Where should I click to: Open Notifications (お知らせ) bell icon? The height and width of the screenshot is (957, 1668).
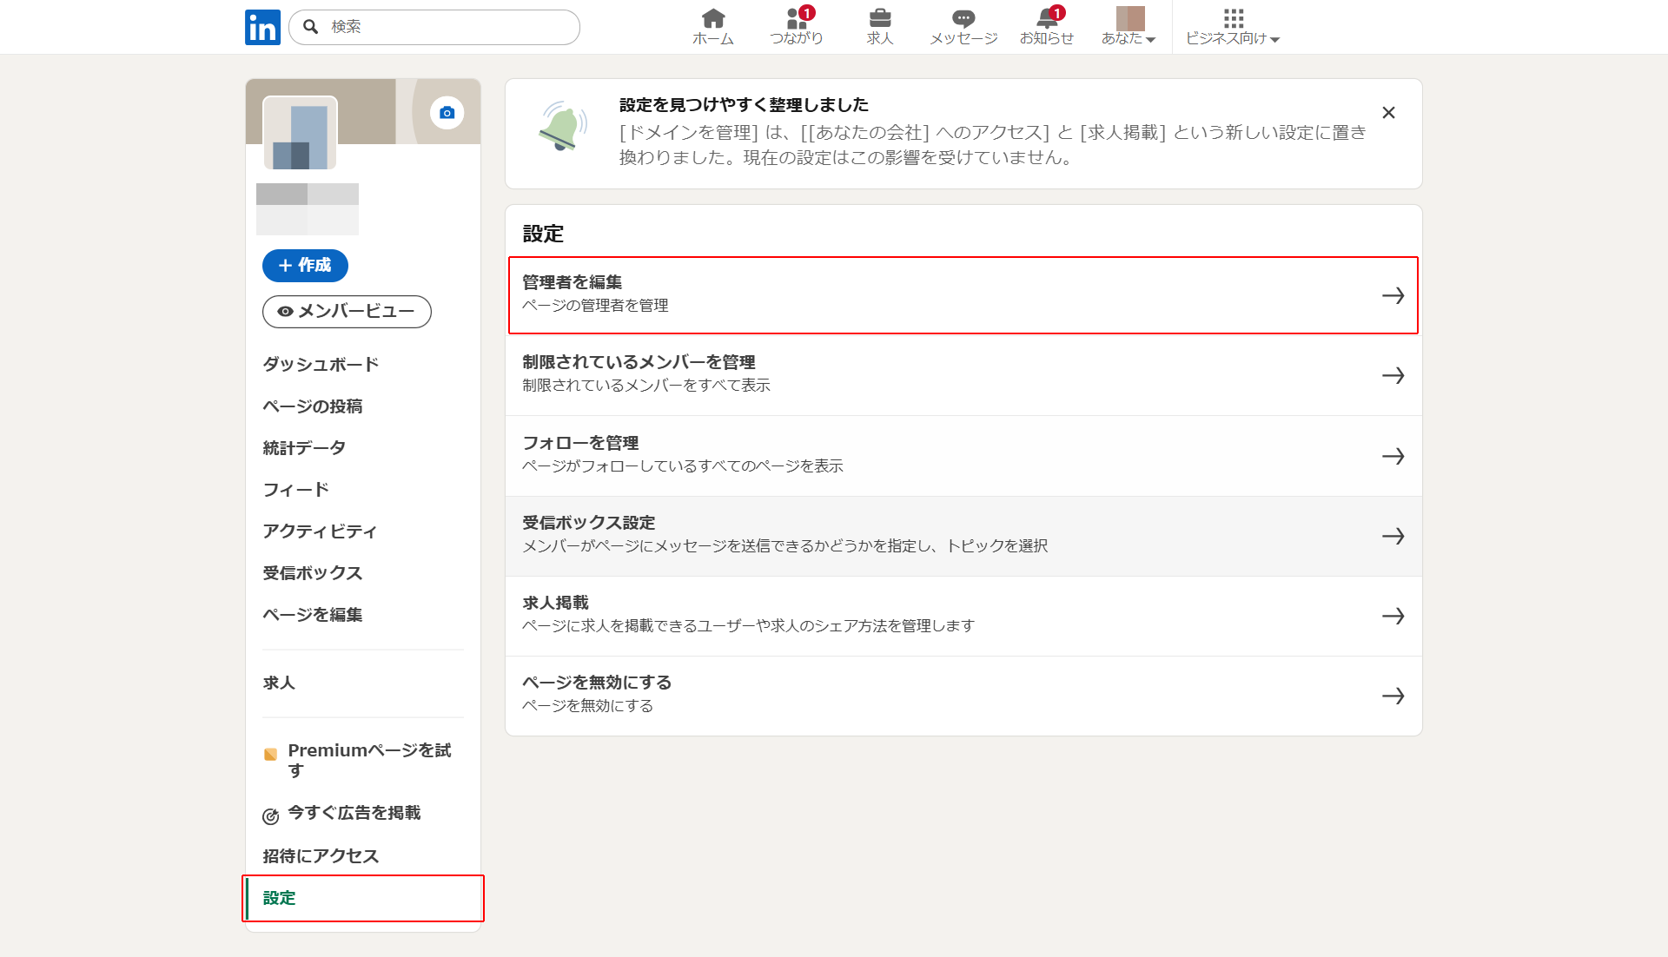click(x=1046, y=18)
